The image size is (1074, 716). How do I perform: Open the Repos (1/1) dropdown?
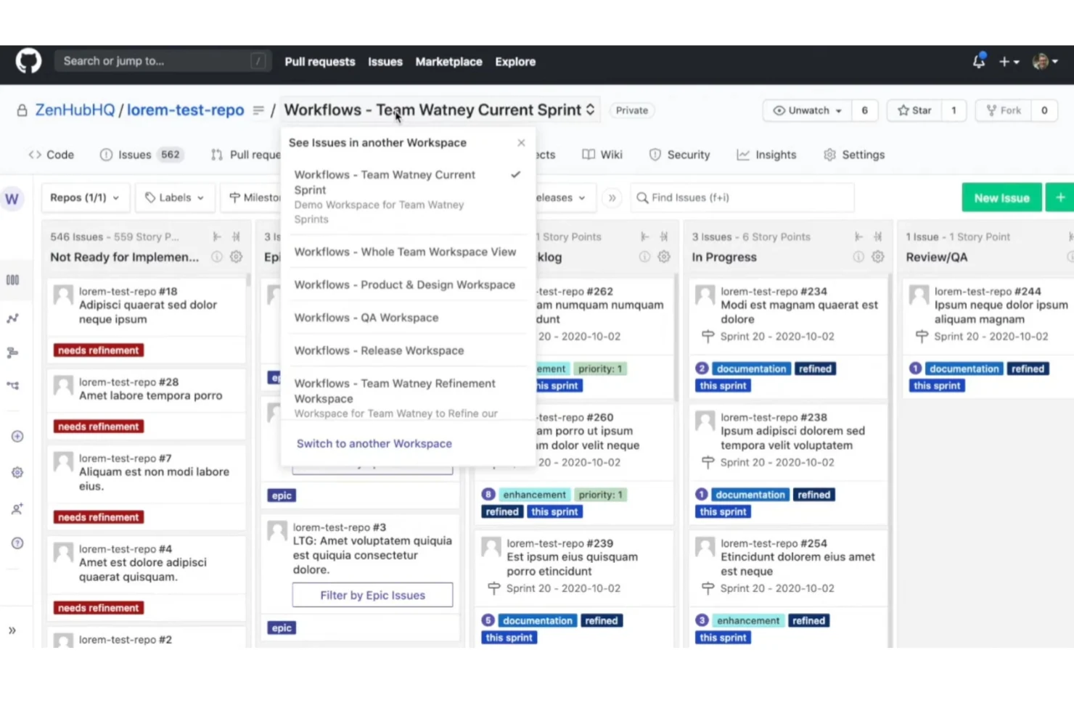pyautogui.click(x=85, y=197)
